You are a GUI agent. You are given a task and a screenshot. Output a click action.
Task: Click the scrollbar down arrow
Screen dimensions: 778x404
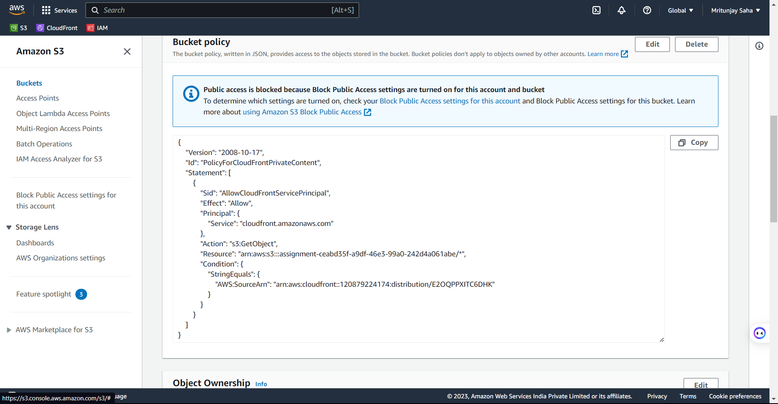point(774,399)
